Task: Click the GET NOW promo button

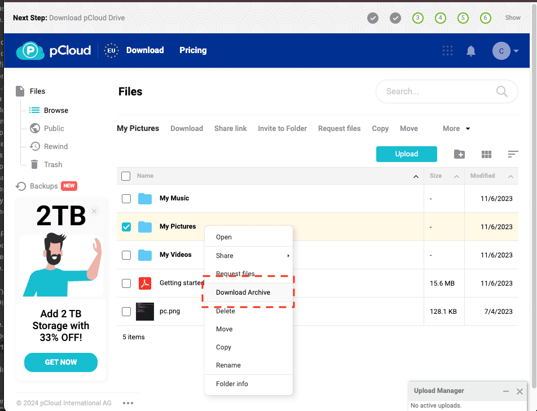Action: click(x=60, y=362)
